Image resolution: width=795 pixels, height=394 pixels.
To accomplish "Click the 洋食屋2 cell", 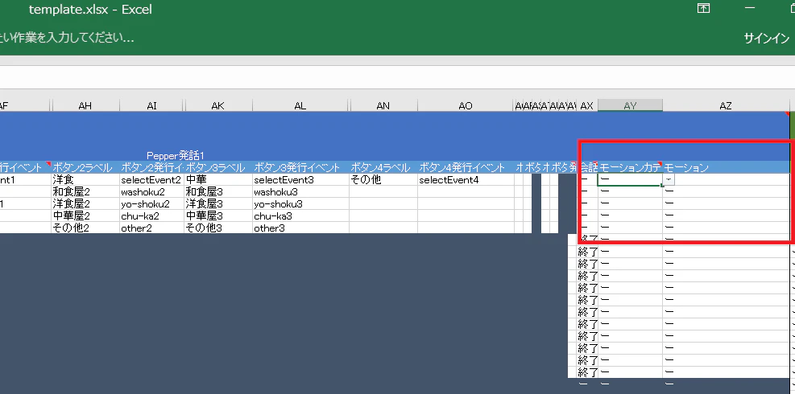I will coord(85,204).
